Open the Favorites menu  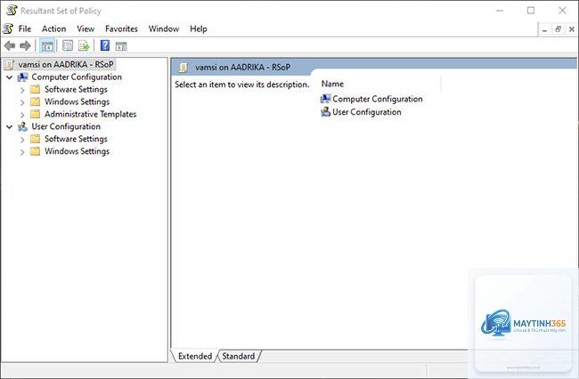click(121, 28)
